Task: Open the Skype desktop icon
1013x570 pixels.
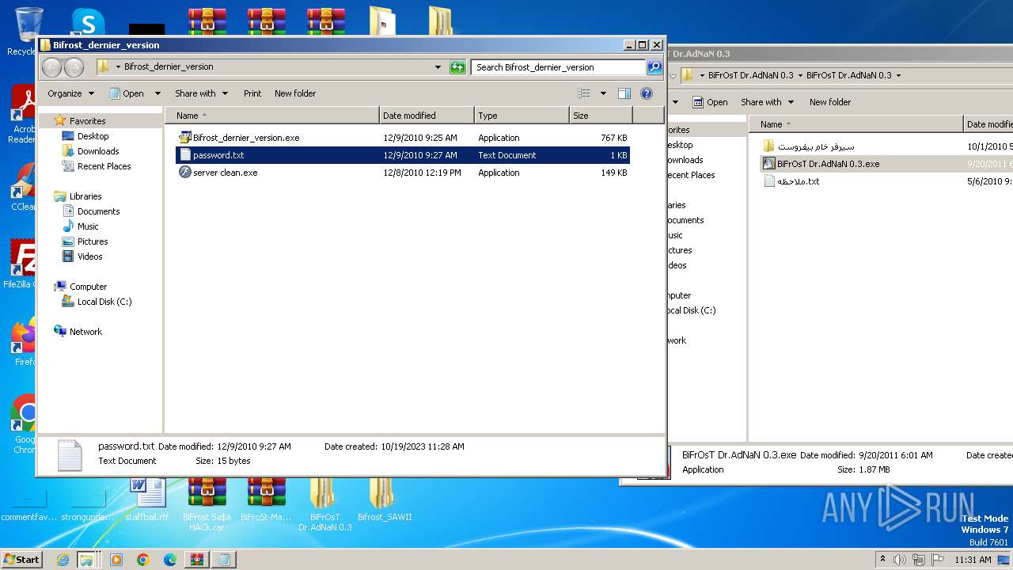Action: coord(88,21)
